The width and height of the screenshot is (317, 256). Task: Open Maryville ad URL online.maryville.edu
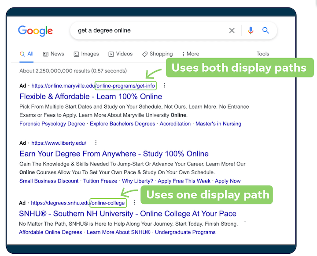(93, 86)
